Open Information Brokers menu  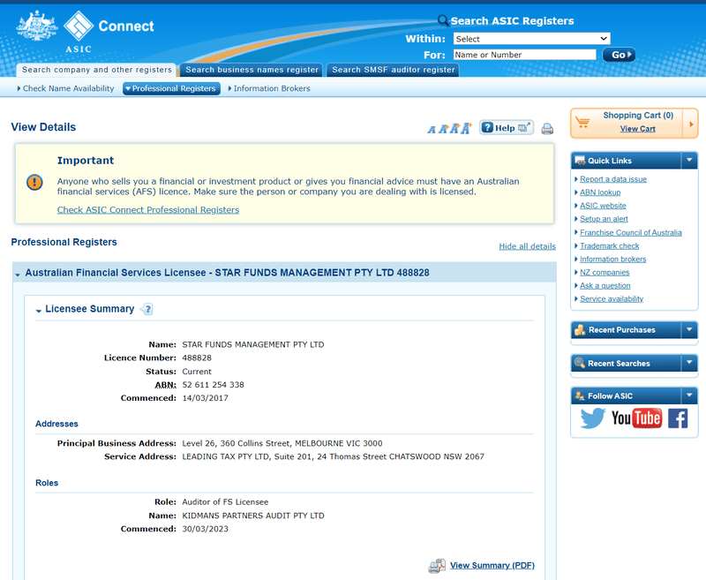269,88
